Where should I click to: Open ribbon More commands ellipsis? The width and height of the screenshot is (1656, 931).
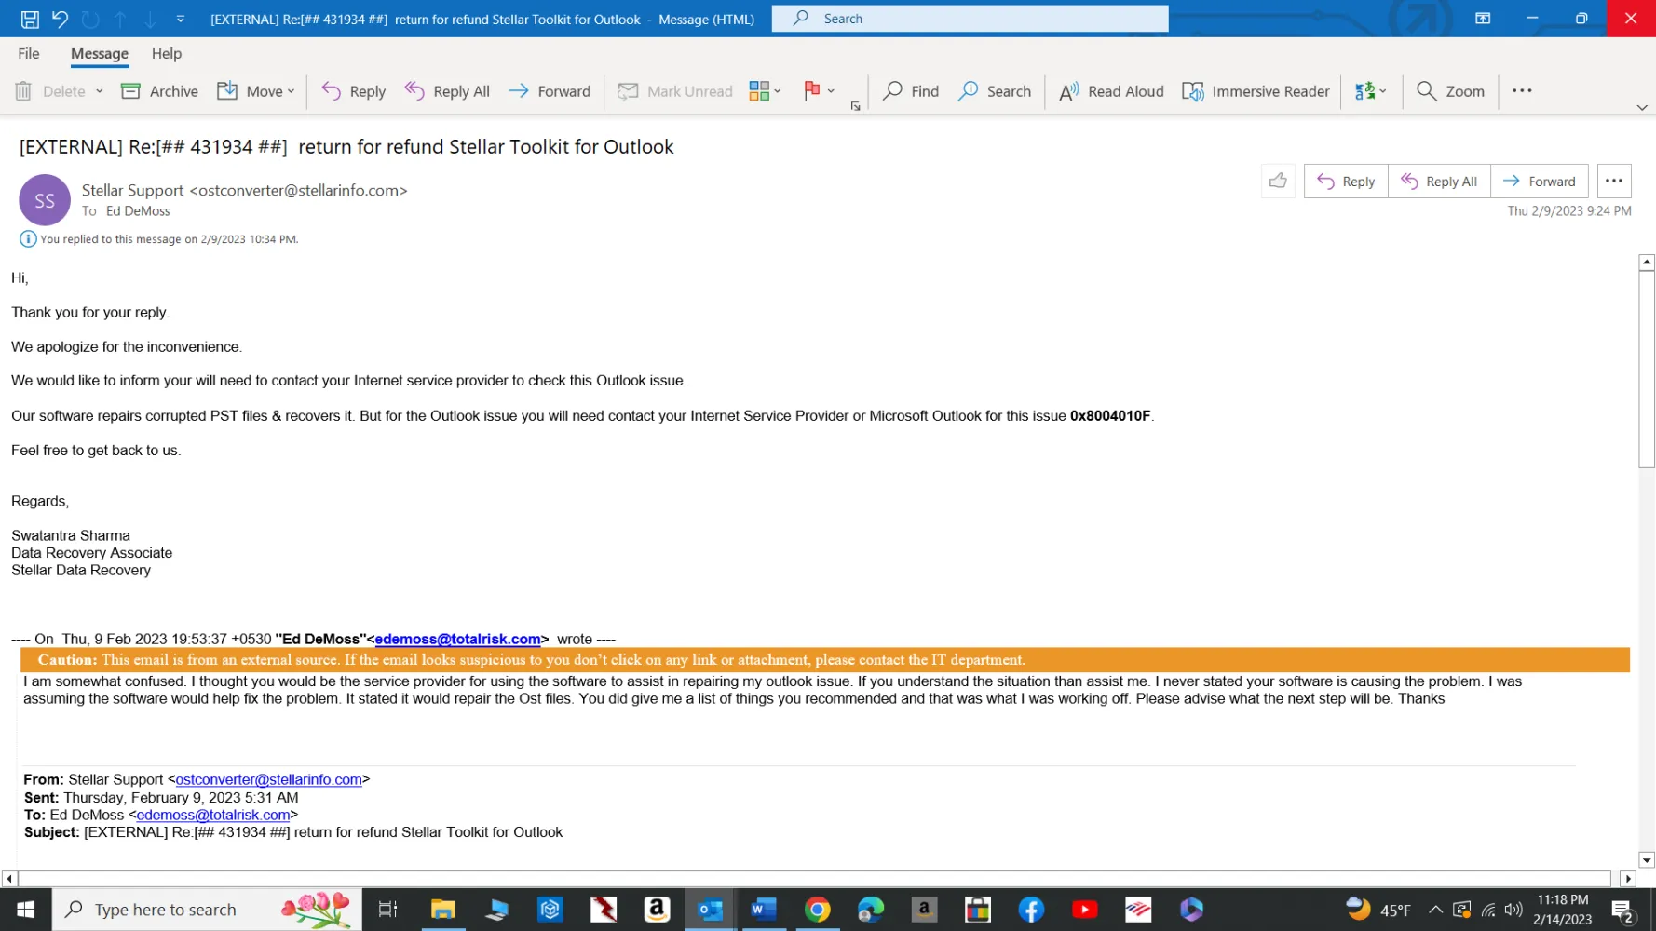pos(1522,90)
